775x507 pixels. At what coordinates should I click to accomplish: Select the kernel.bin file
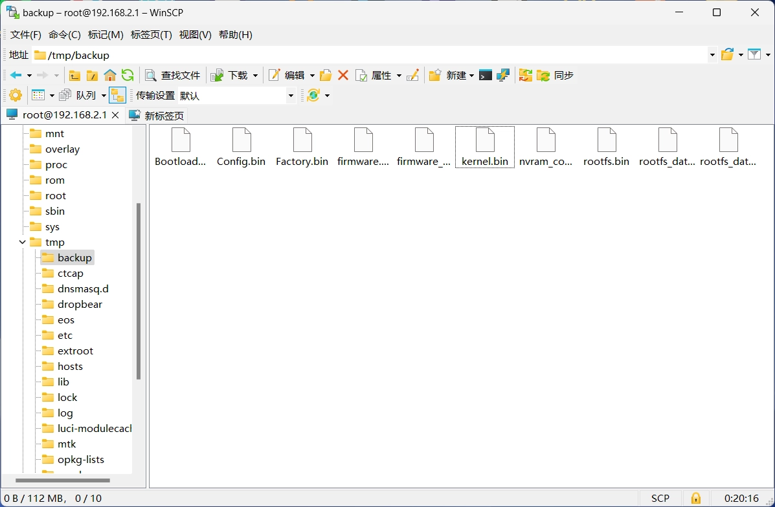[x=485, y=147]
